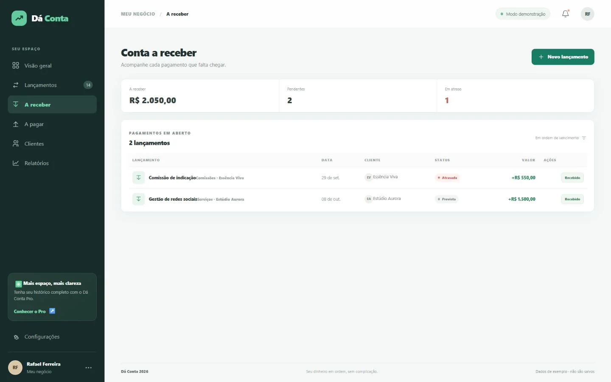Image resolution: width=611 pixels, height=382 pixels.
Task: Open the notifications bell
Action: [566, 14]
